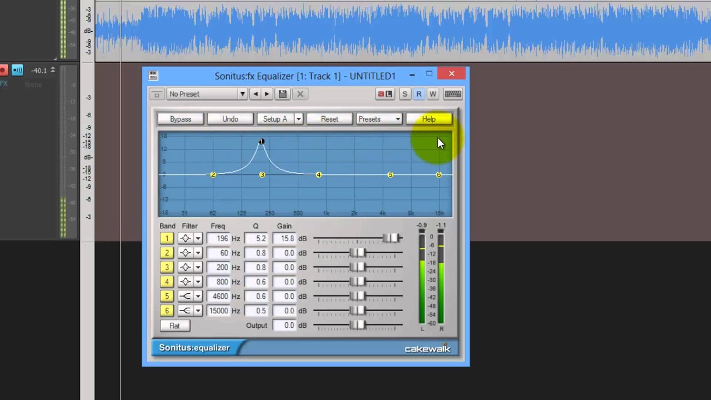Open the Presets dropdown menu
The height and width of the screenshot is (400, 711).
tap(379, 119)
